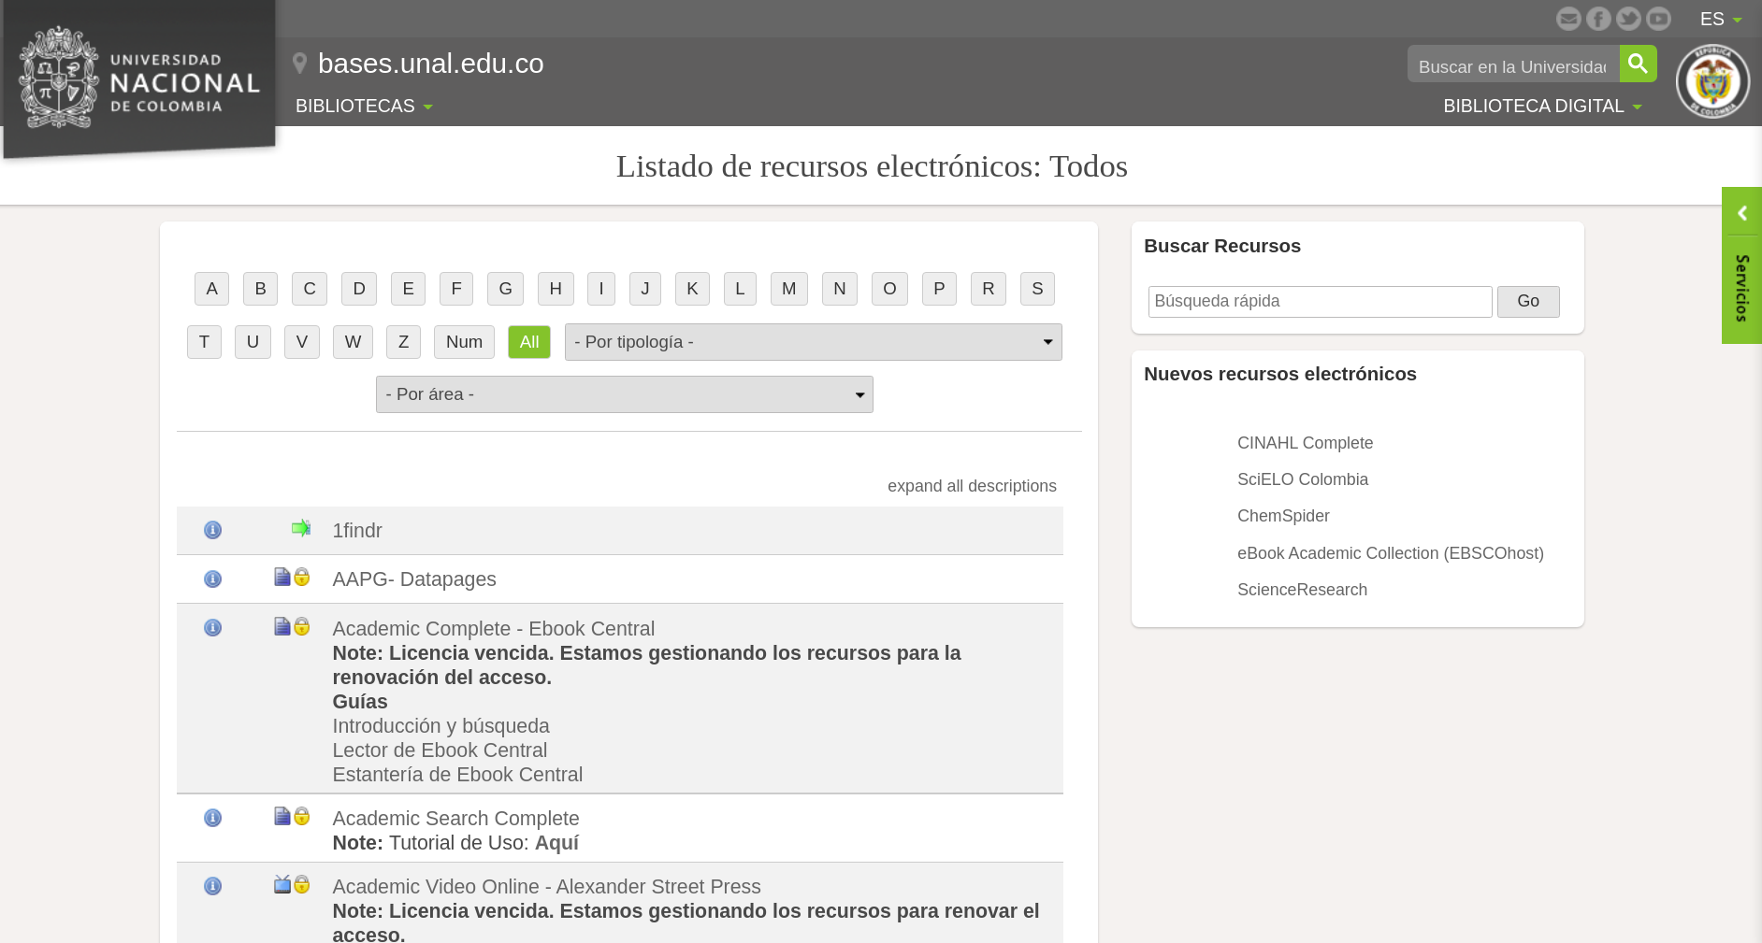Click the document icon beside Academic Complete
1762x943 pixels.
point(282,626)
